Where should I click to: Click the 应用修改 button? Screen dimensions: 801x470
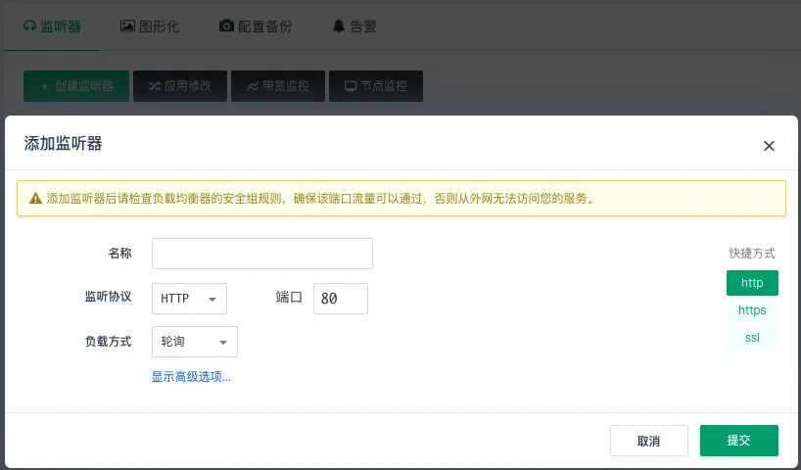tap(180, 86)
